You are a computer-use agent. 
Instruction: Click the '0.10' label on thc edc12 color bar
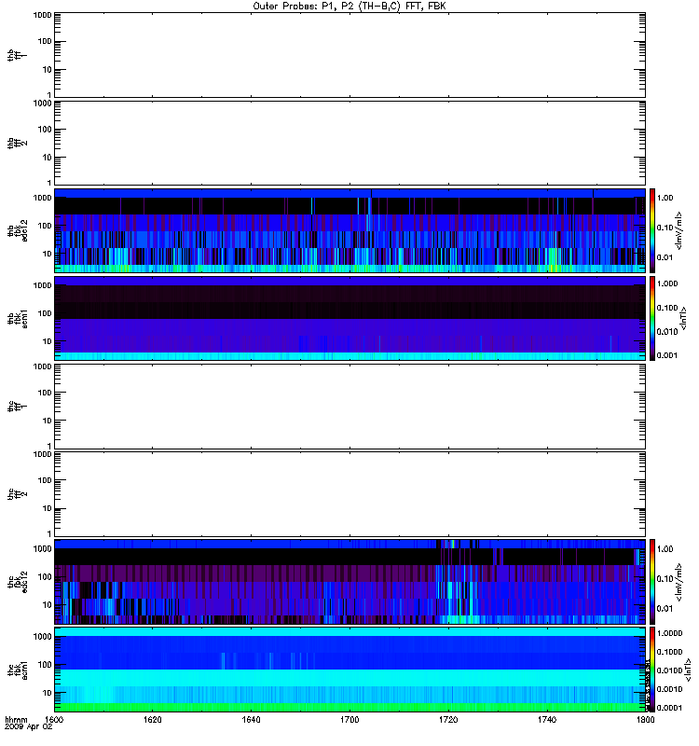pyautogui.click(x=665, y=579)
